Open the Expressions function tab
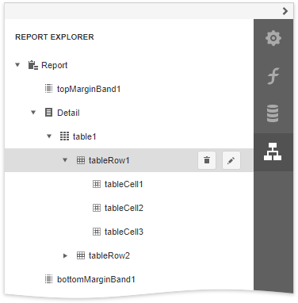Screen dimensions: 298x303 (x=273, y=76)
